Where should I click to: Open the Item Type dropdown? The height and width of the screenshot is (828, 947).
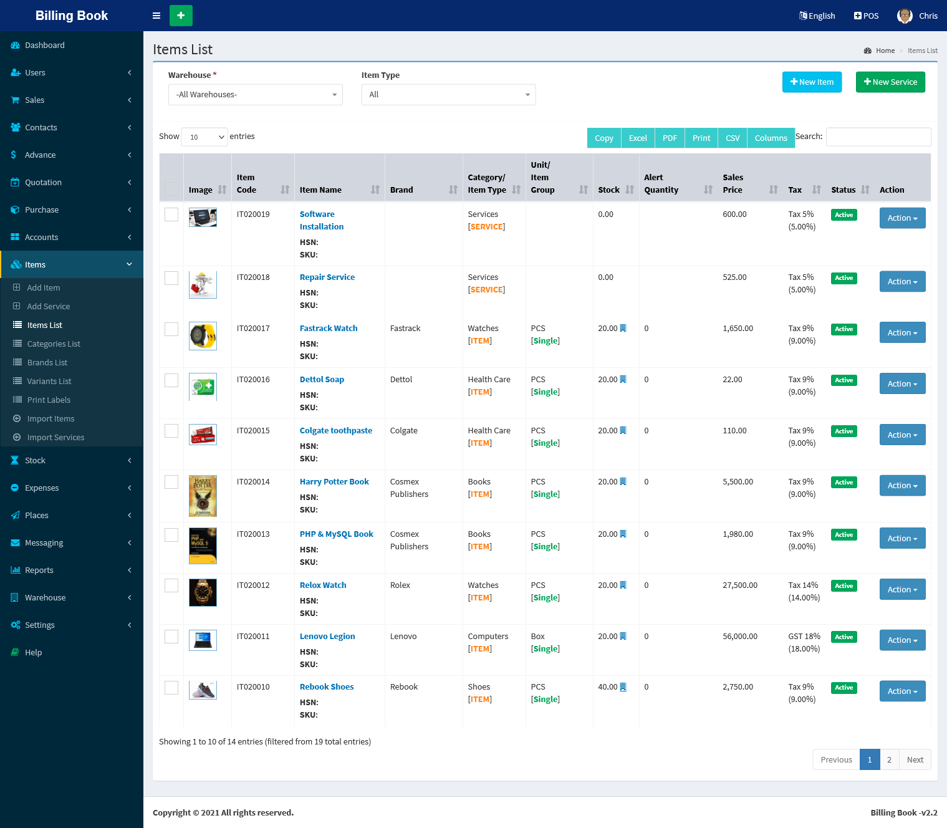(448, 95)
